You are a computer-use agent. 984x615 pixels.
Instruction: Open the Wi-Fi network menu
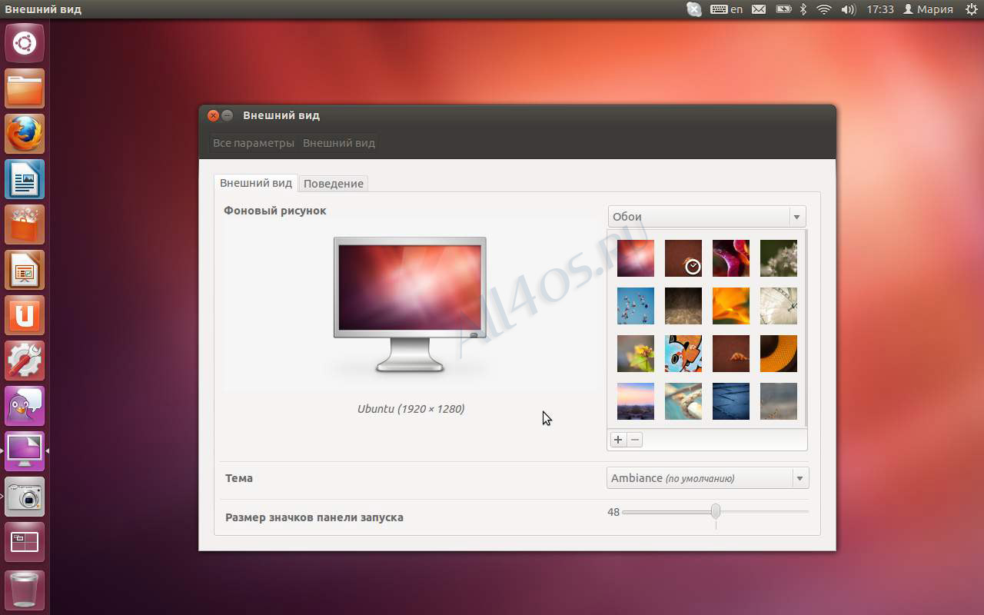click(824, 9)
